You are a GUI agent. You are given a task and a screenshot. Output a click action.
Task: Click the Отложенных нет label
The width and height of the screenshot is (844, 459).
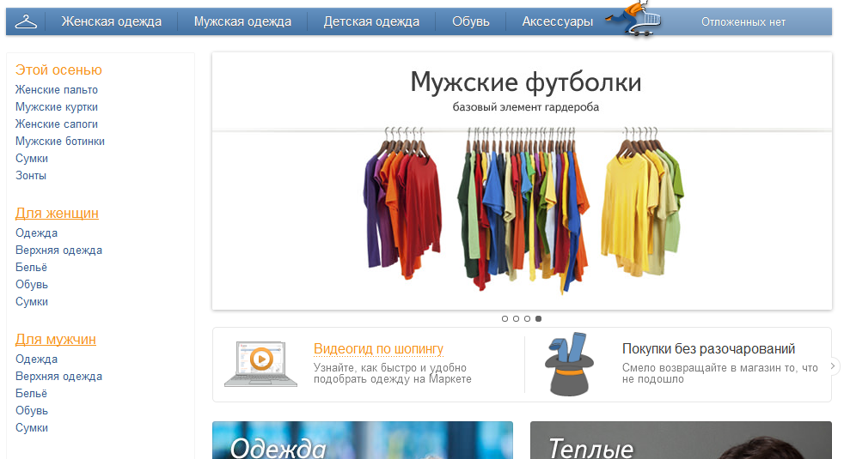(743, 22)
